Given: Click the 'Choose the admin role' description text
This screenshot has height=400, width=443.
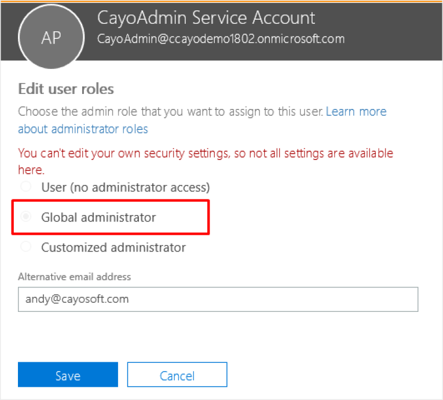Looking at the screenshot, I should (170, 111).
